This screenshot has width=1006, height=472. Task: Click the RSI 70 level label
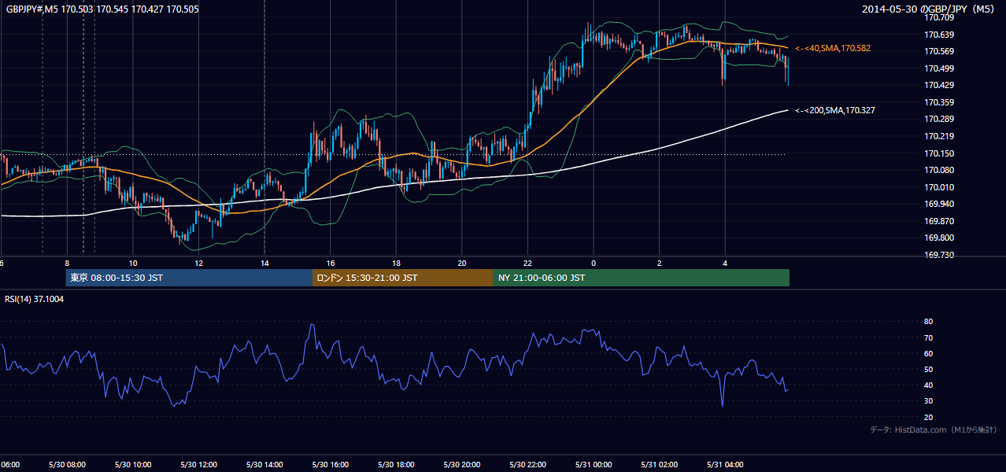(x=929, y=337)
